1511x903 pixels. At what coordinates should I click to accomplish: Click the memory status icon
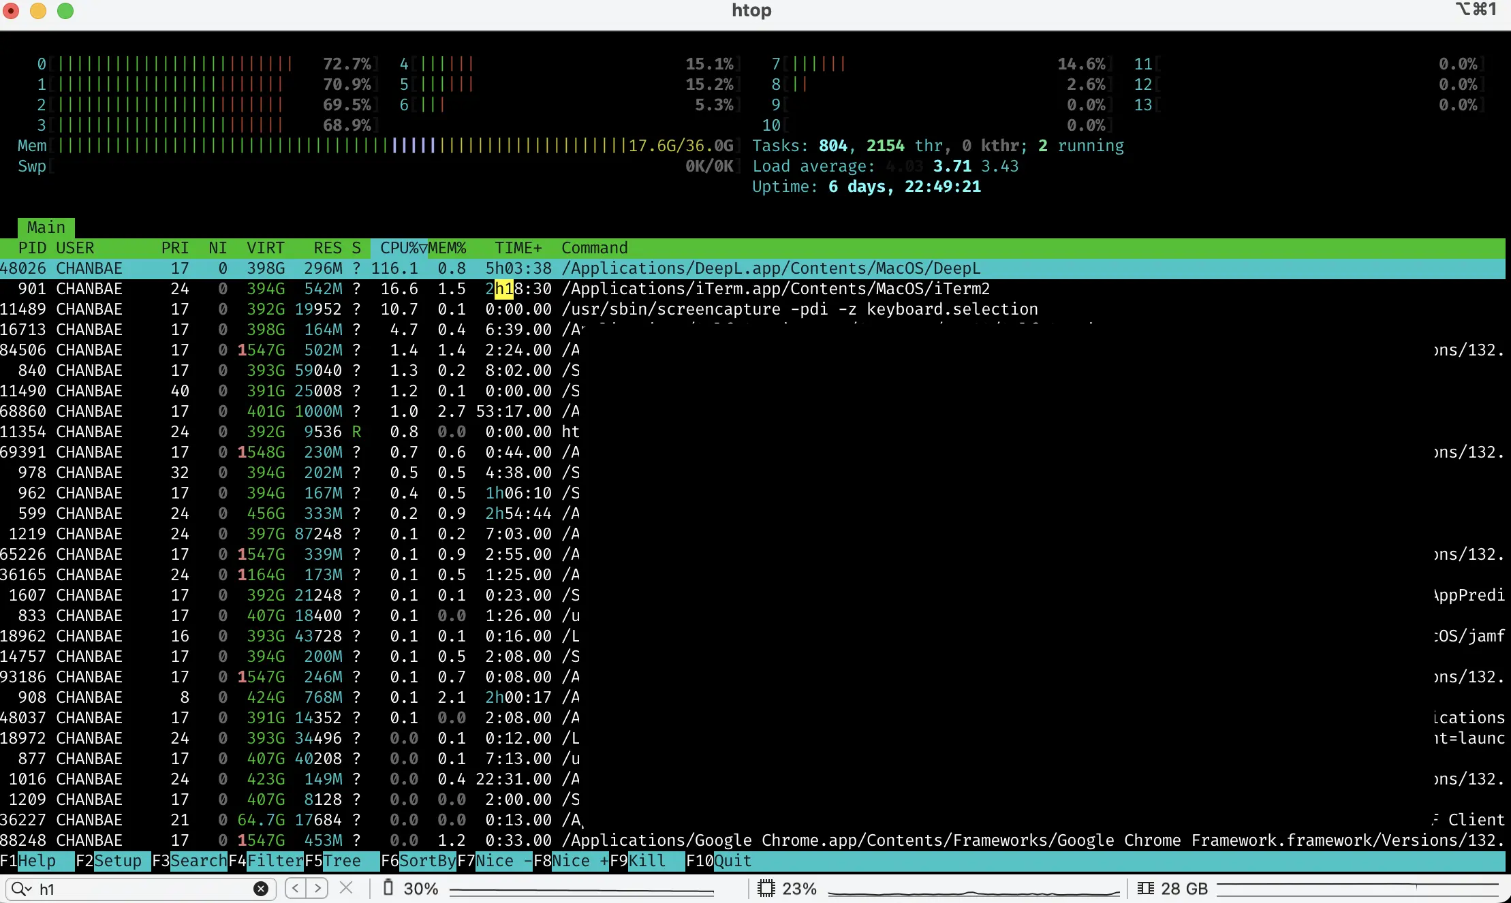(x=1146, y=888)
